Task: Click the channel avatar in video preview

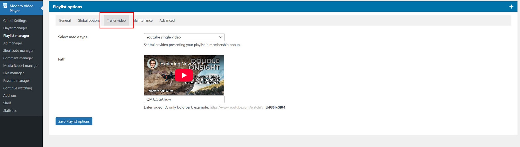Action: (152, 64)
